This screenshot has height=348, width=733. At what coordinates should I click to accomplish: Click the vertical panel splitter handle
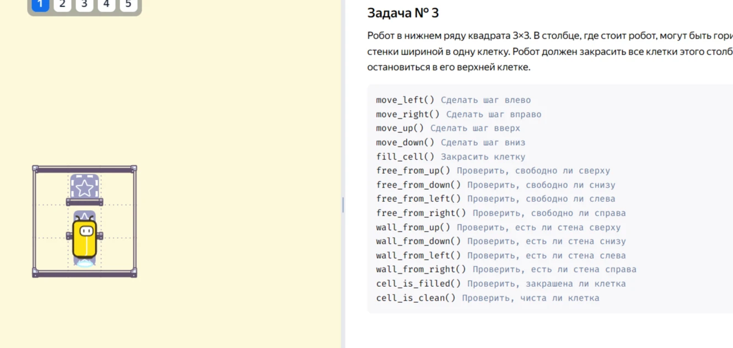[x=343, y=205]
